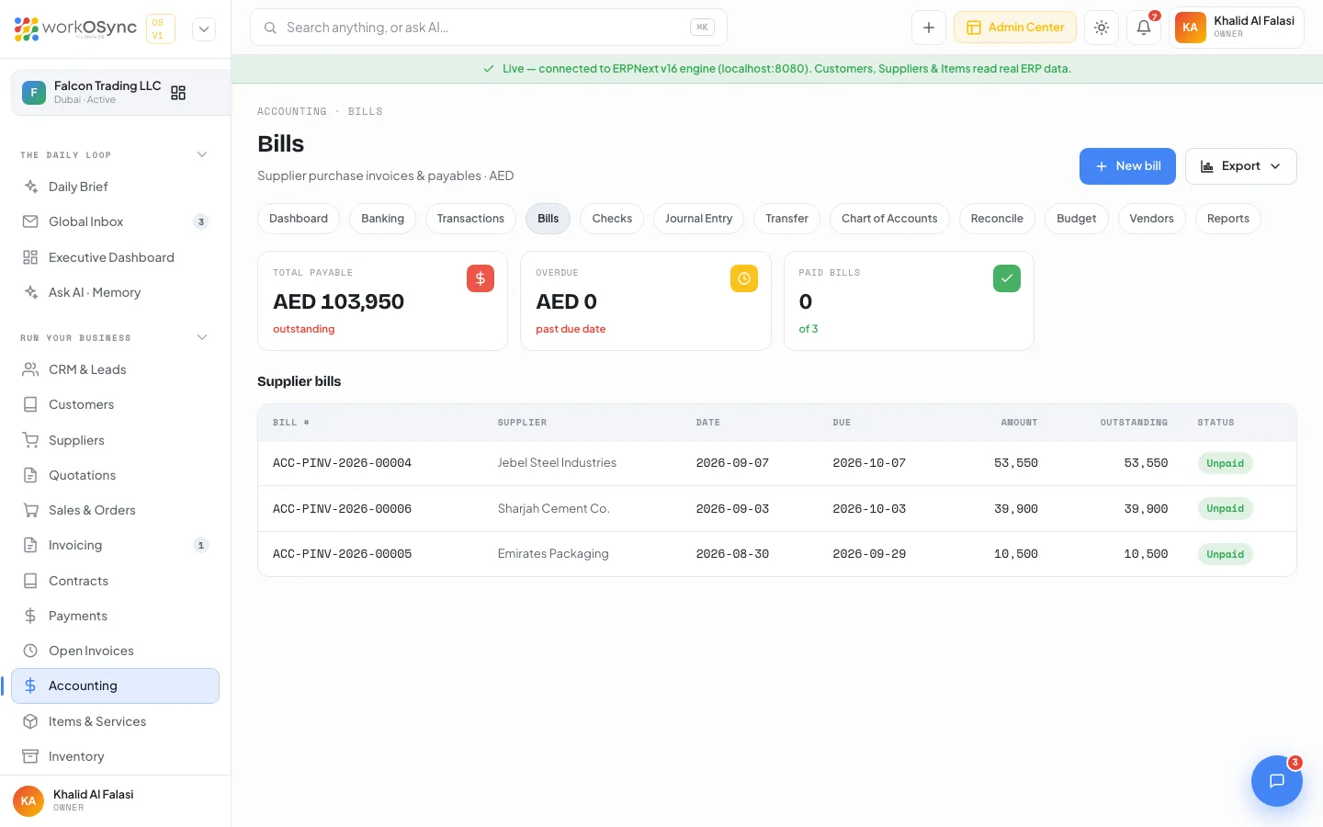
Task: Toggle the light/dark theme sun icon
Action: click(1102, 28)
